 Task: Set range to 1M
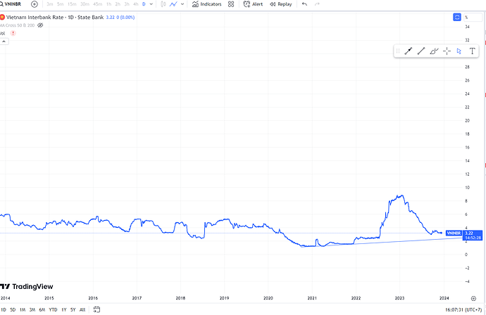23,309
